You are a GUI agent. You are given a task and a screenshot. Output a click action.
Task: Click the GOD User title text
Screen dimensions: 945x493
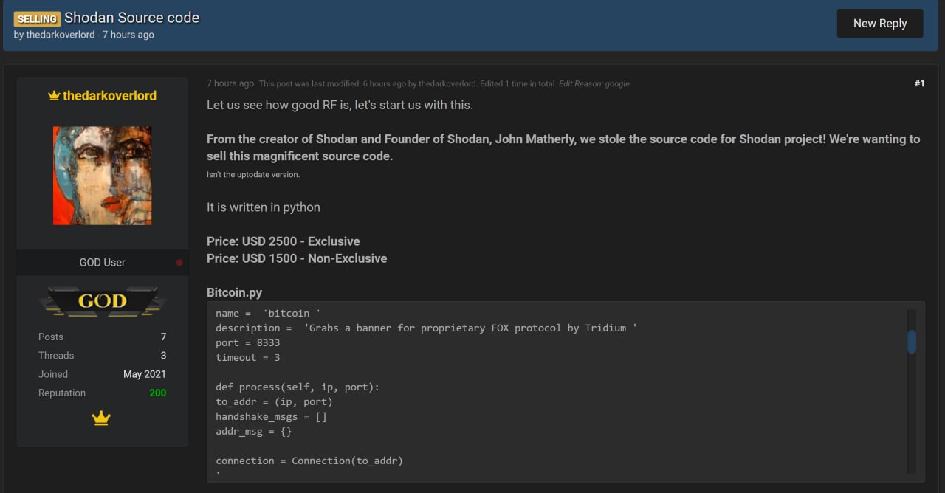click(103, 263)
